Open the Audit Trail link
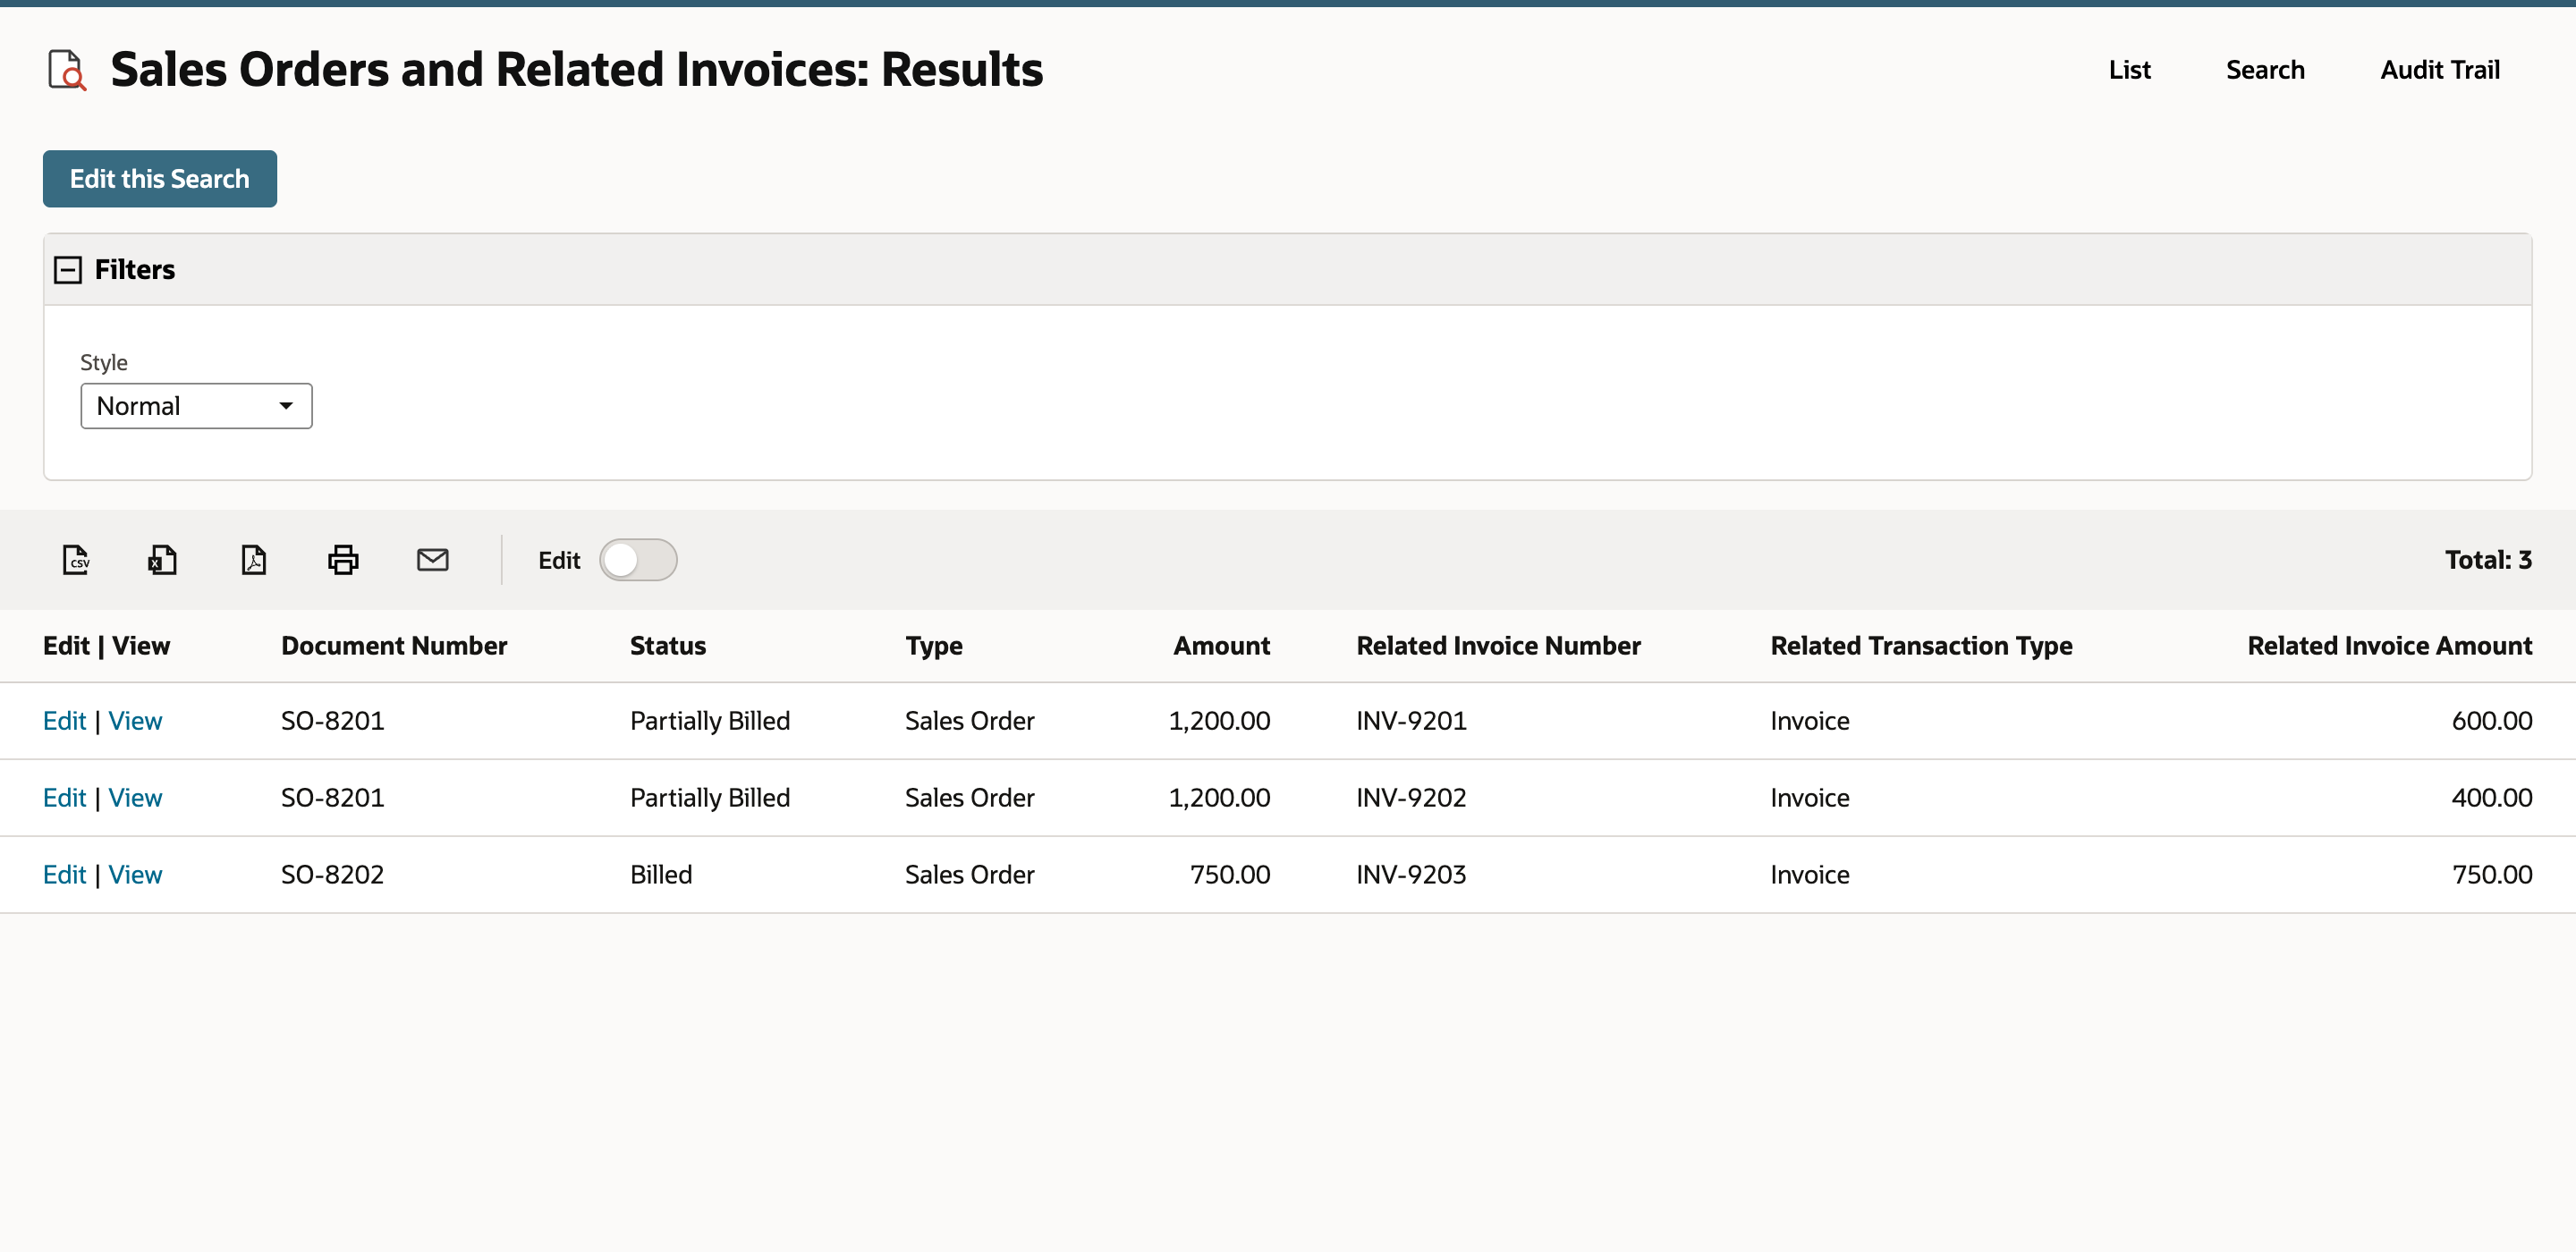 click(2439, 70)
